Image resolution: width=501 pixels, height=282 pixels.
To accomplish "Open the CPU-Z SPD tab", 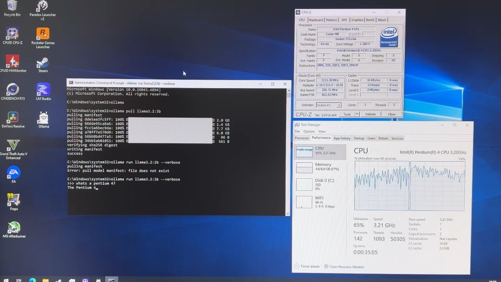I will click(x=344, y=20).
